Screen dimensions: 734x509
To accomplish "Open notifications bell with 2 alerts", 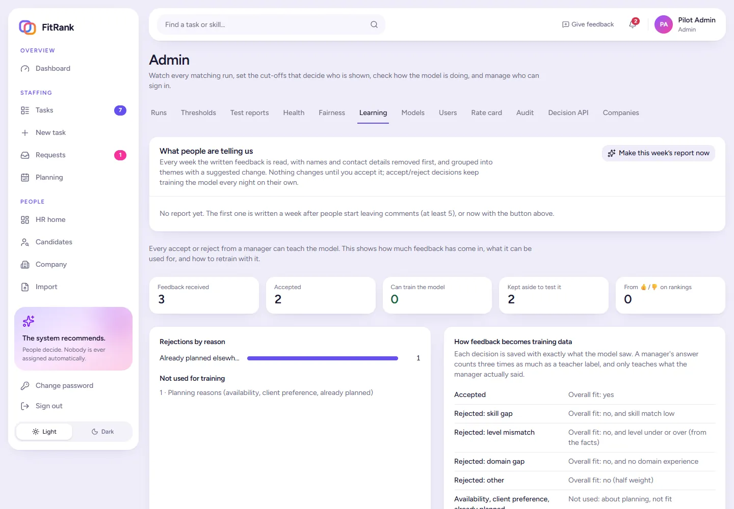I will [633, 24].
